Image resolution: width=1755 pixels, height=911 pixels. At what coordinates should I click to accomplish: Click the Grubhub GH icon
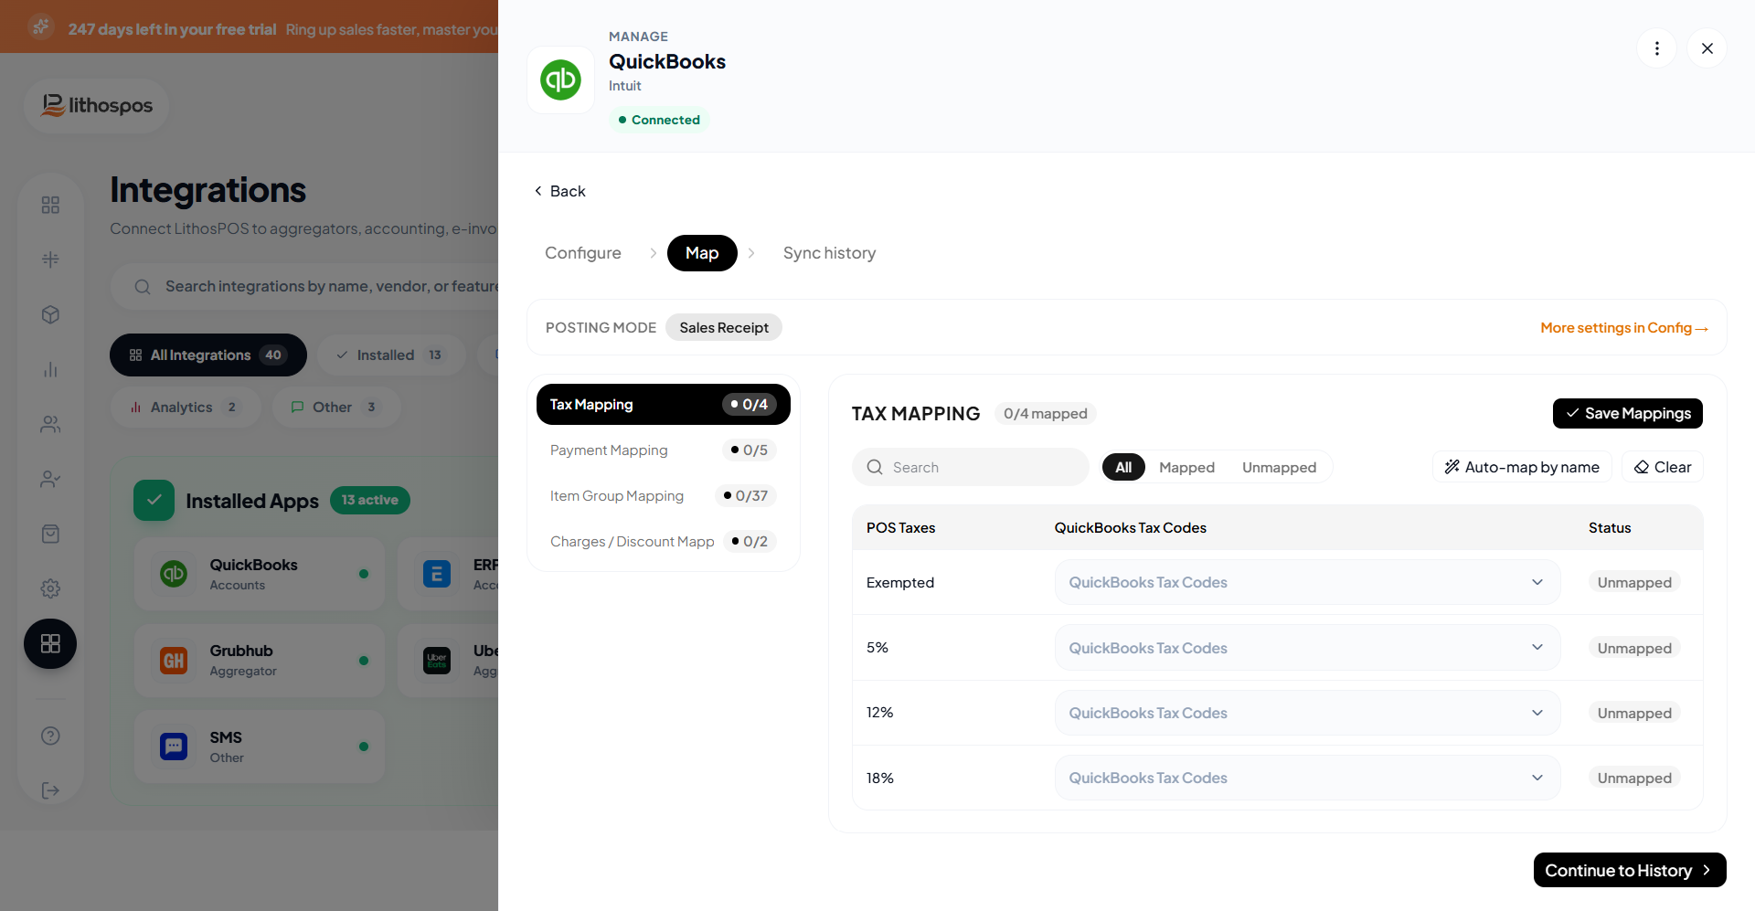(174, 660)
